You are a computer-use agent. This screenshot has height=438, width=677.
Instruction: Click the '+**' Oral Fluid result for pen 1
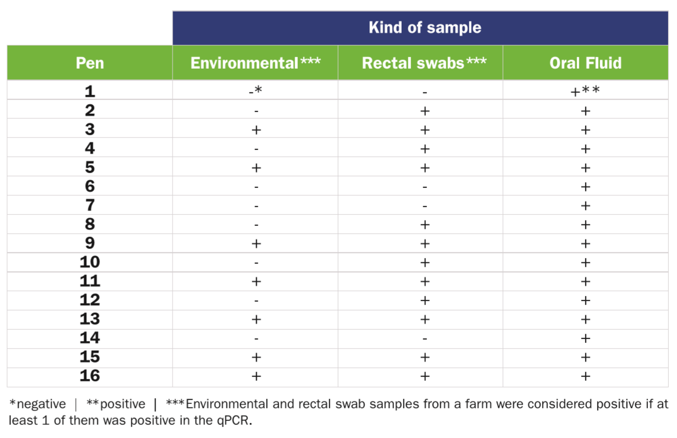pos(585,91)
